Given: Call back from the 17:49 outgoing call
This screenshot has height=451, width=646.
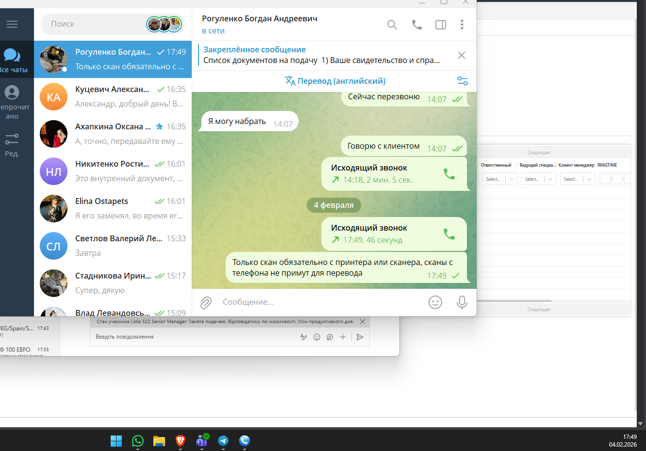Looking at the screenshot, I should (x=449, y=234).
